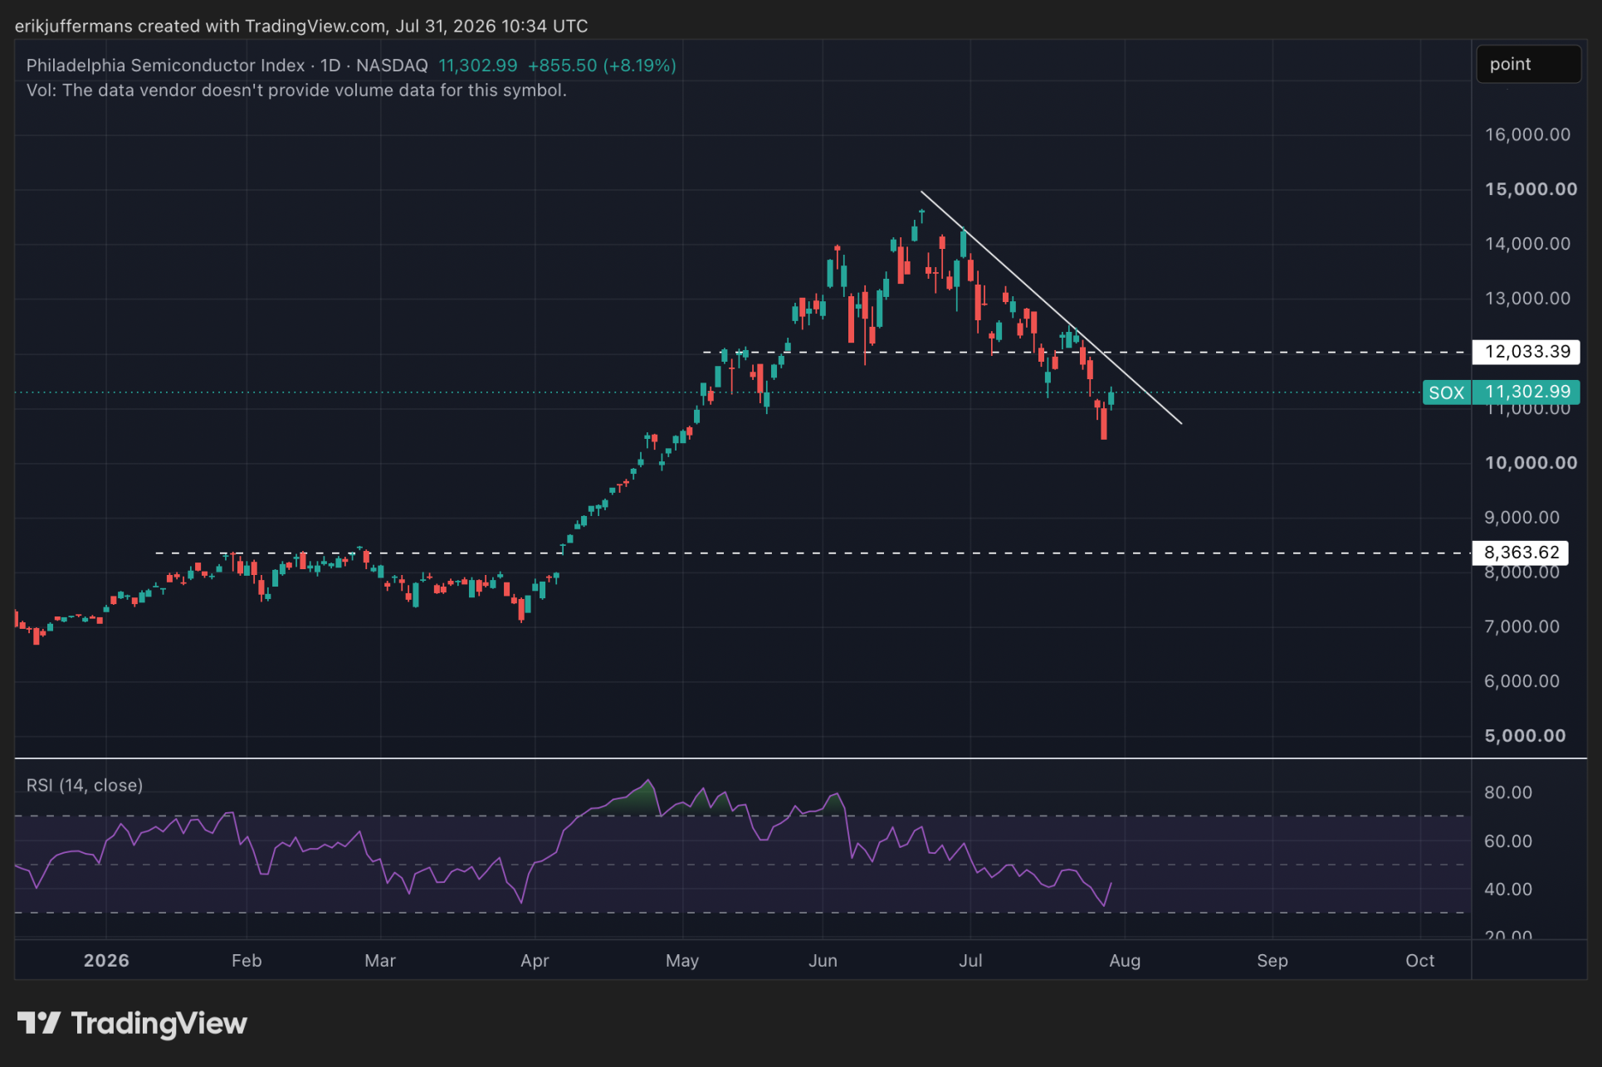Click the white descending trendline

click(1051, 308)
